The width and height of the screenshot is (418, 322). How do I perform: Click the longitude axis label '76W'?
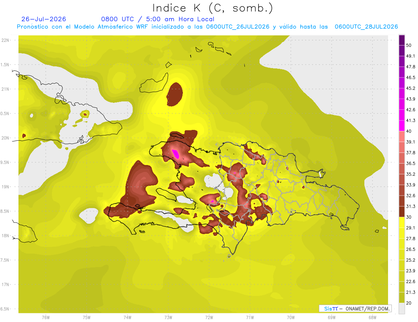(46, 317)
